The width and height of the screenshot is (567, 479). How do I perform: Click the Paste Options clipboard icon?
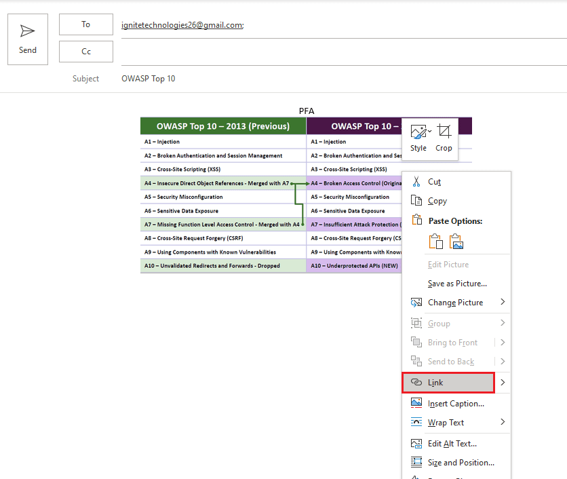coord(416,220)
